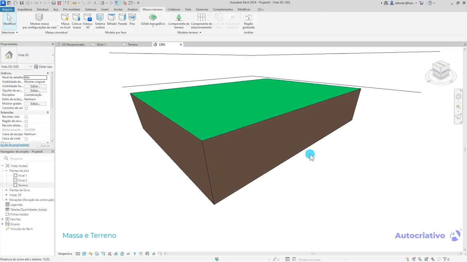The height and width of the screenshot is (262, 467).
Task: Click Região graduada tool
Action: 248,21
